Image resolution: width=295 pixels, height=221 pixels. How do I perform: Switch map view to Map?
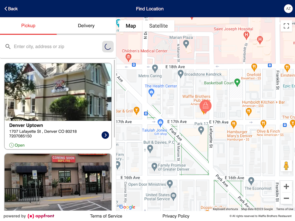pyautogui.click(x=131, y=26)
